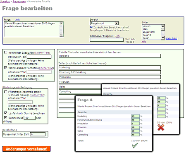Toggle the Laufend aktiv Summe berechnen checkbox
Screen dimensions: 186x155
pyautogui.click(x=6, y=113)
